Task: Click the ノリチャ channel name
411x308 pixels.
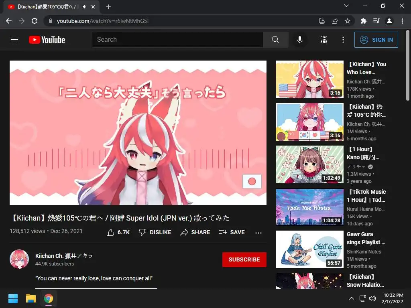Action: [356, 166]
